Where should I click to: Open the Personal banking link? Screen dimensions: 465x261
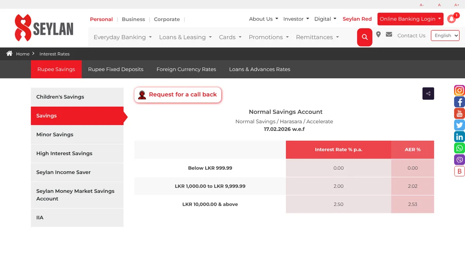point(101,19)
